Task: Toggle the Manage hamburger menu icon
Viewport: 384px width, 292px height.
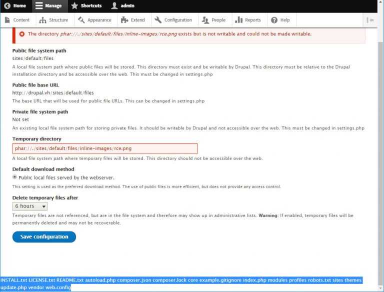Action: 39,5
